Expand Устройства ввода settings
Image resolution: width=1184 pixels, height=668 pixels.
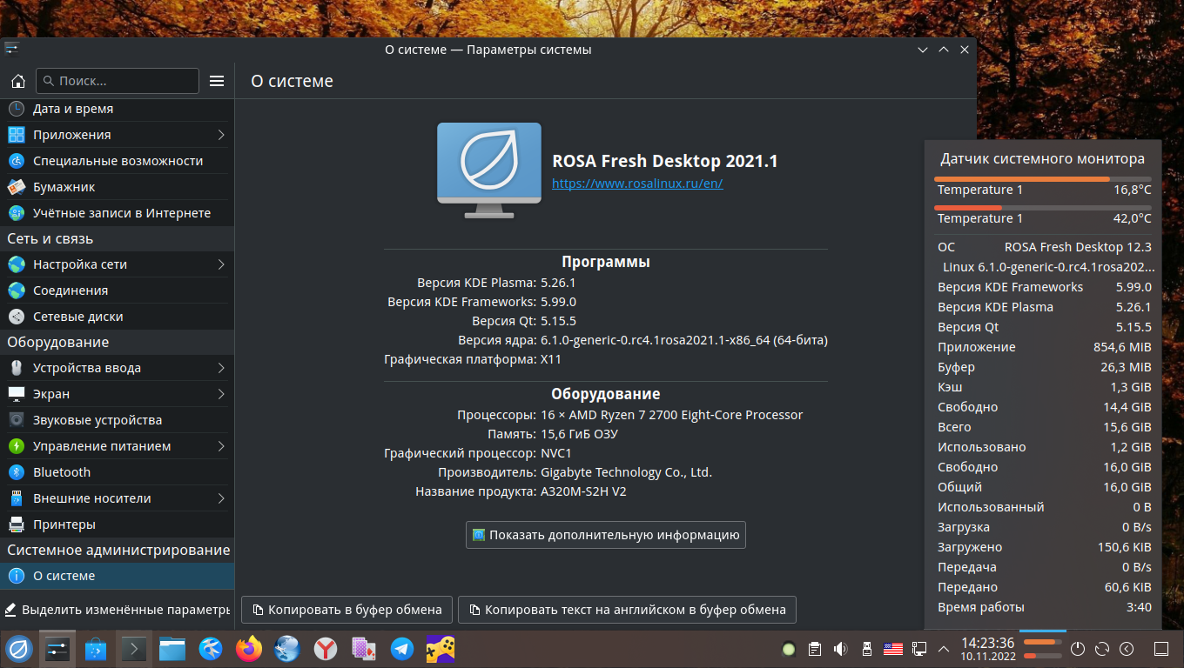pyautogui.click(x=221, y=368)
